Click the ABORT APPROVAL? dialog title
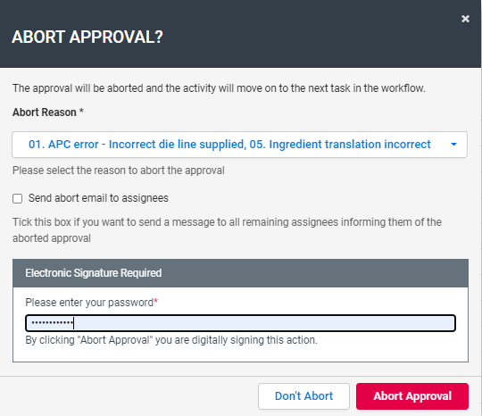This screenshot has height=416, width=482. coord(87,37)
